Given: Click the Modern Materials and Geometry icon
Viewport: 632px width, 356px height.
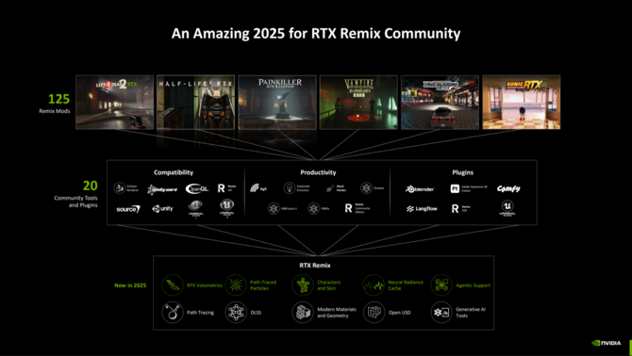Looking at the screenshot, I should coord(303,312).
